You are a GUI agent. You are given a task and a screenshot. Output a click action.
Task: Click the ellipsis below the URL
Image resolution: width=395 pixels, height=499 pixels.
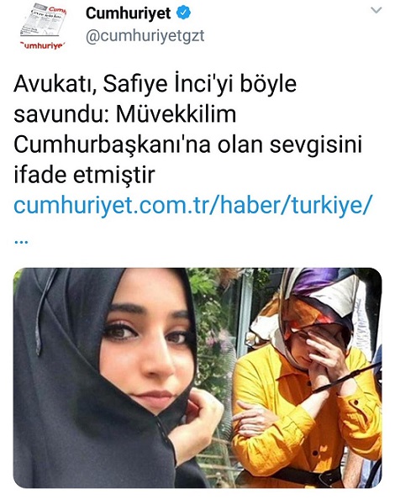pyautogui.click(x=21, y=242)
